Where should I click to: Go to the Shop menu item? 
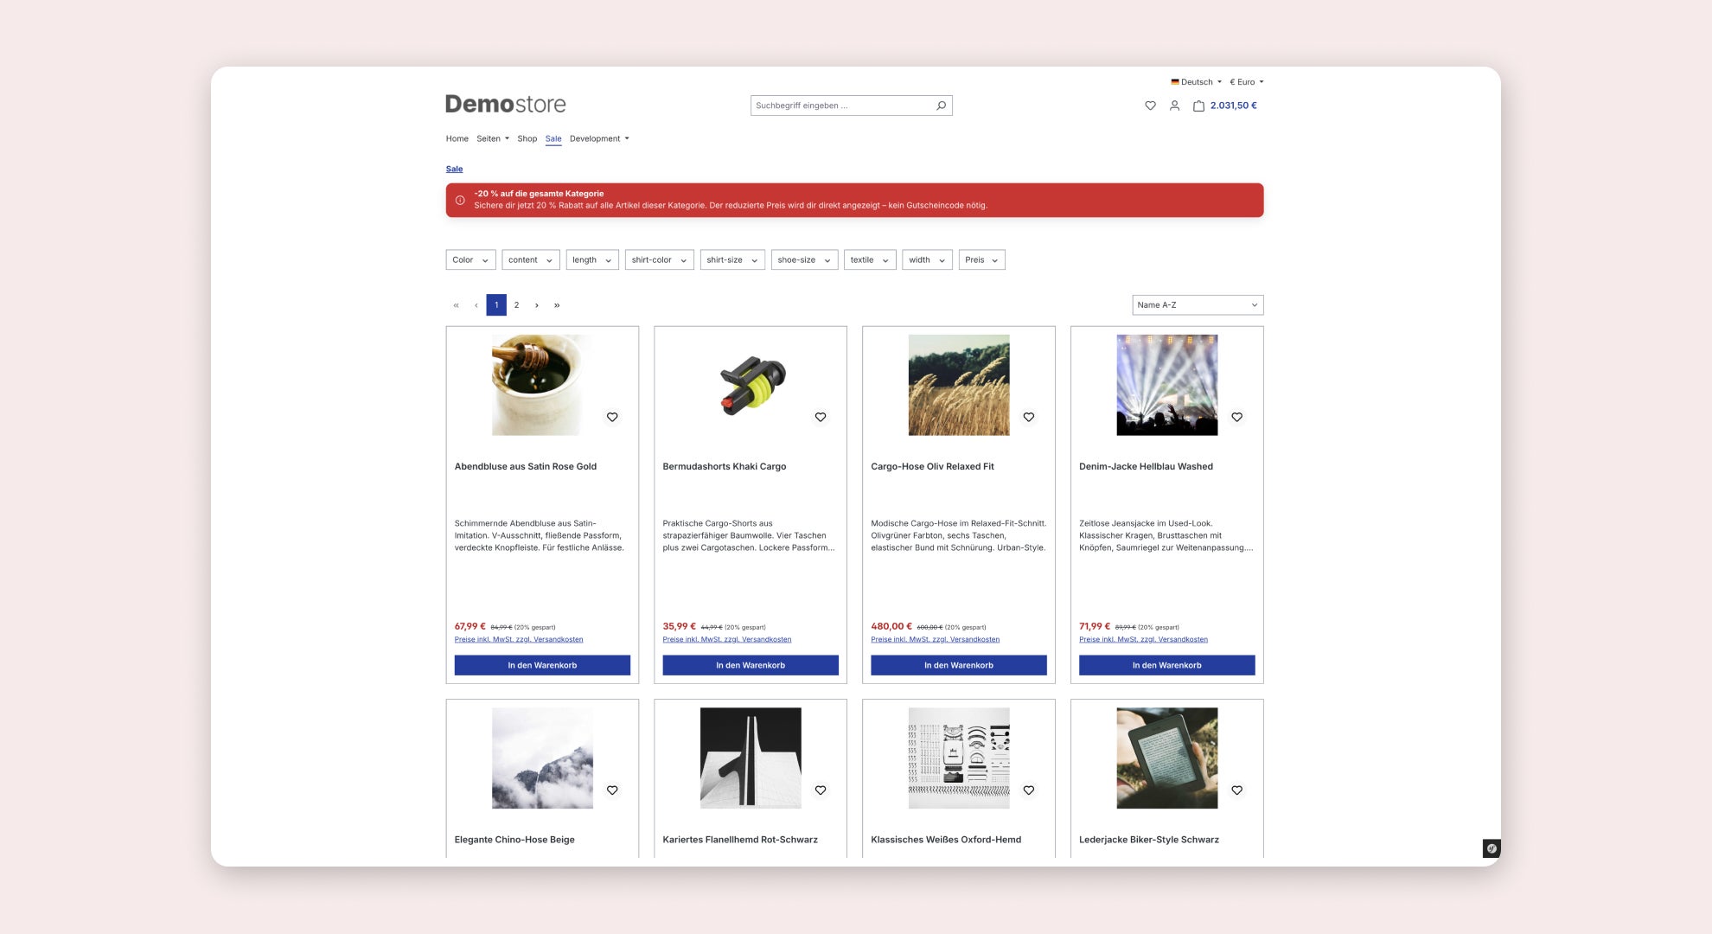pos(527,138)
